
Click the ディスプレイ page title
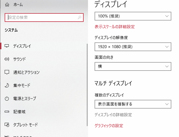click(111, 4)
